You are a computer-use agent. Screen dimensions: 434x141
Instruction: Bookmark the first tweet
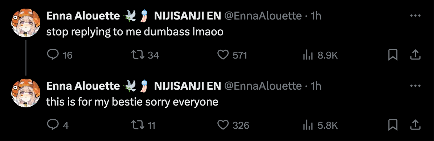tap(393, 55)
